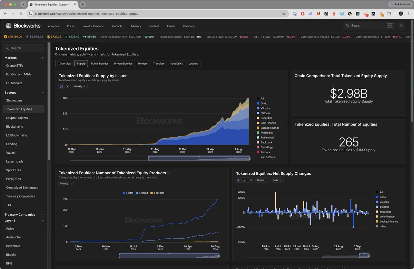Toggle Securitize series in Supply by Issuer legend
414x269 pixels.
pos(265,118)
